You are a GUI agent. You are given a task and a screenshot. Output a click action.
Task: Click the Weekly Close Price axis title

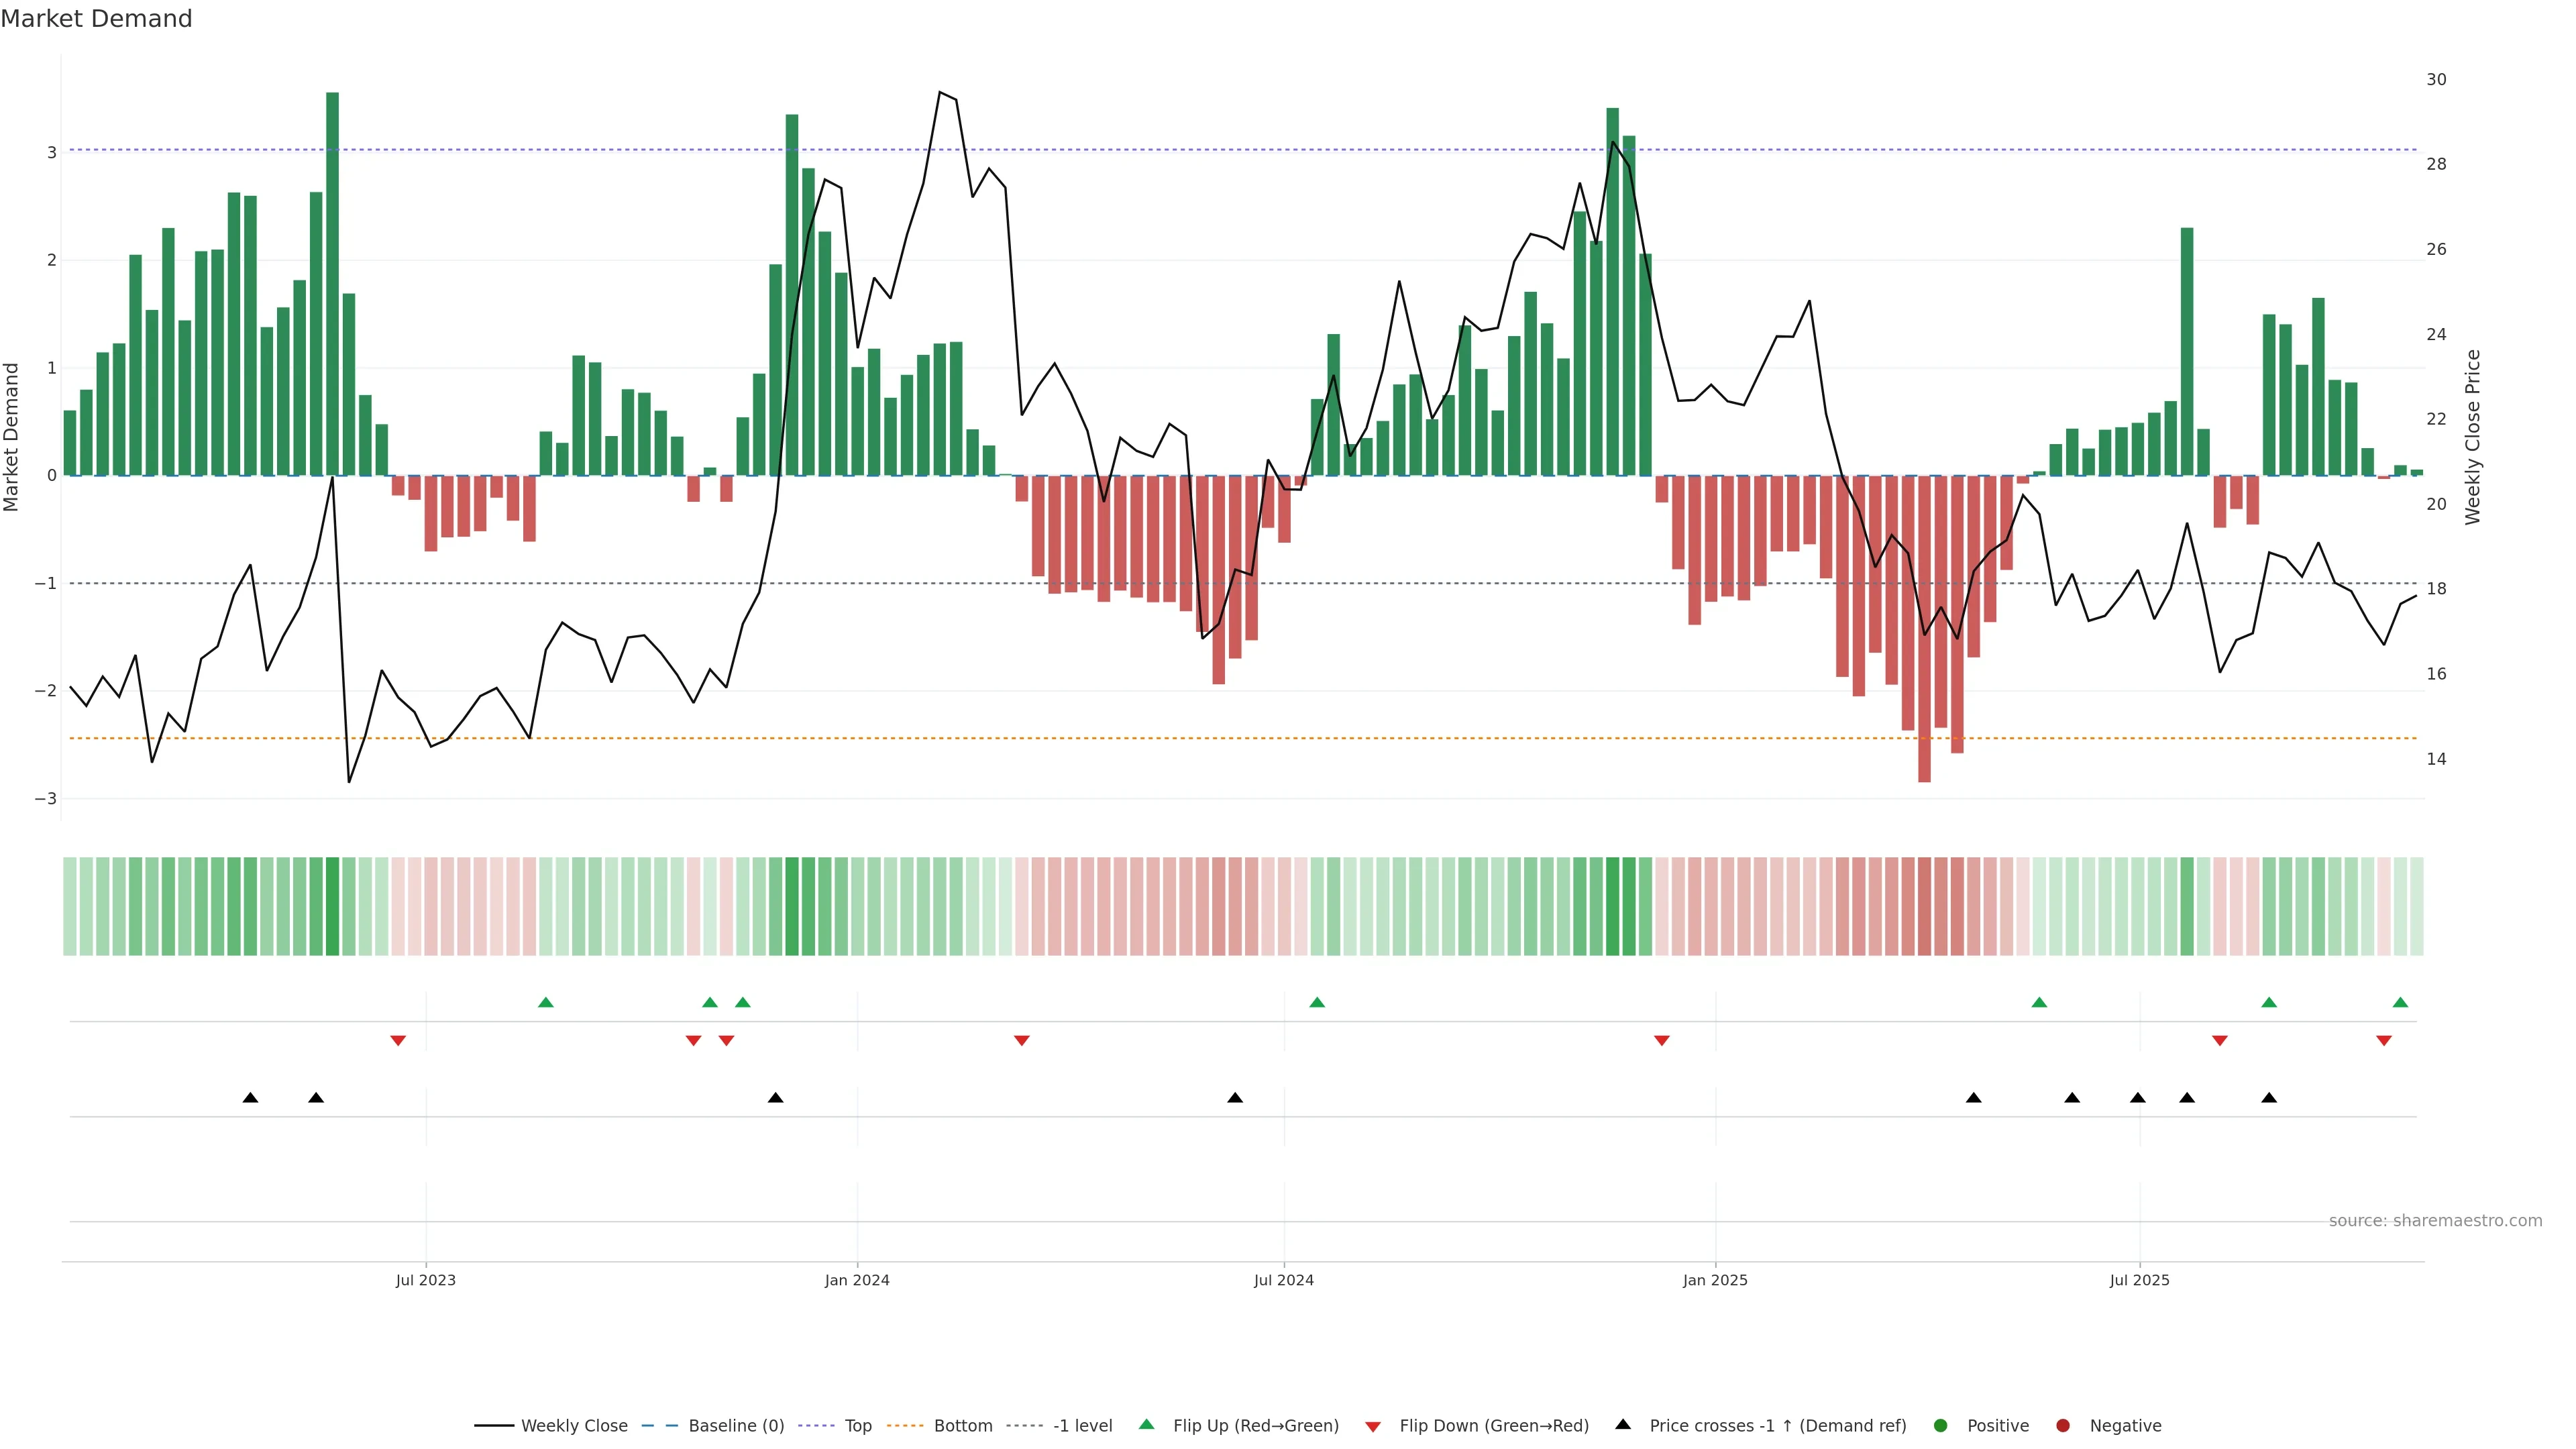coord(2473,437)
